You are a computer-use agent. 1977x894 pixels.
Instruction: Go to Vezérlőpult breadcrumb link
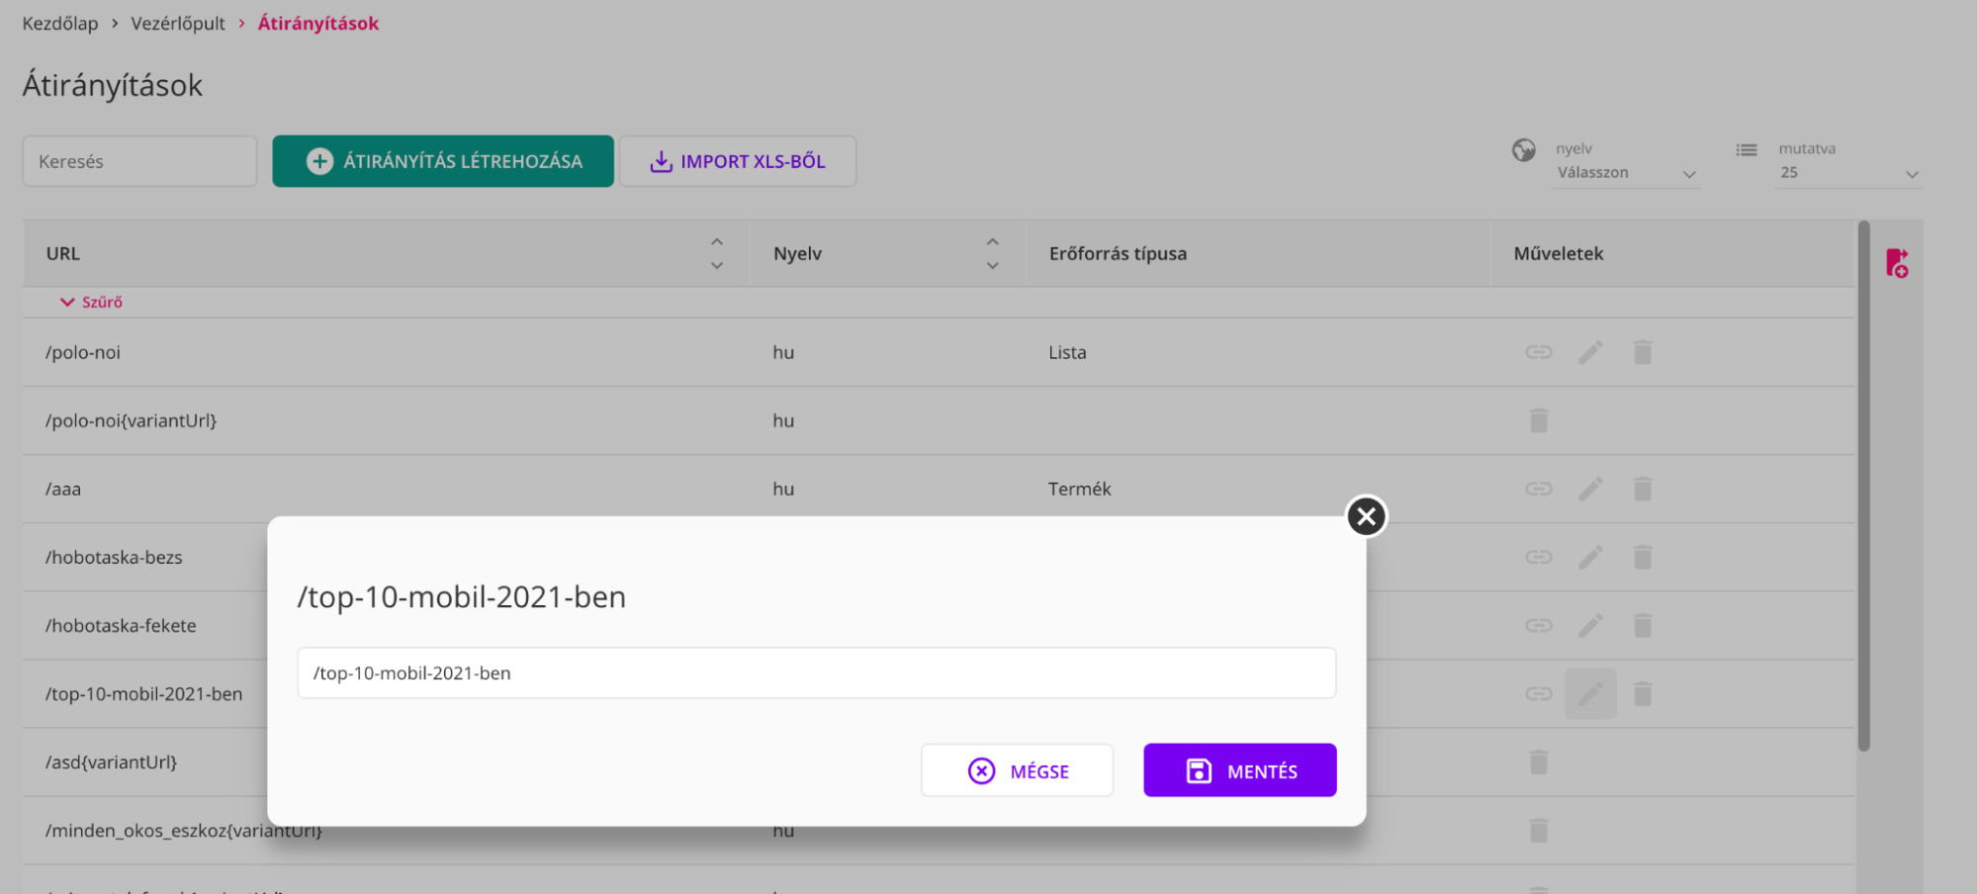178,23
